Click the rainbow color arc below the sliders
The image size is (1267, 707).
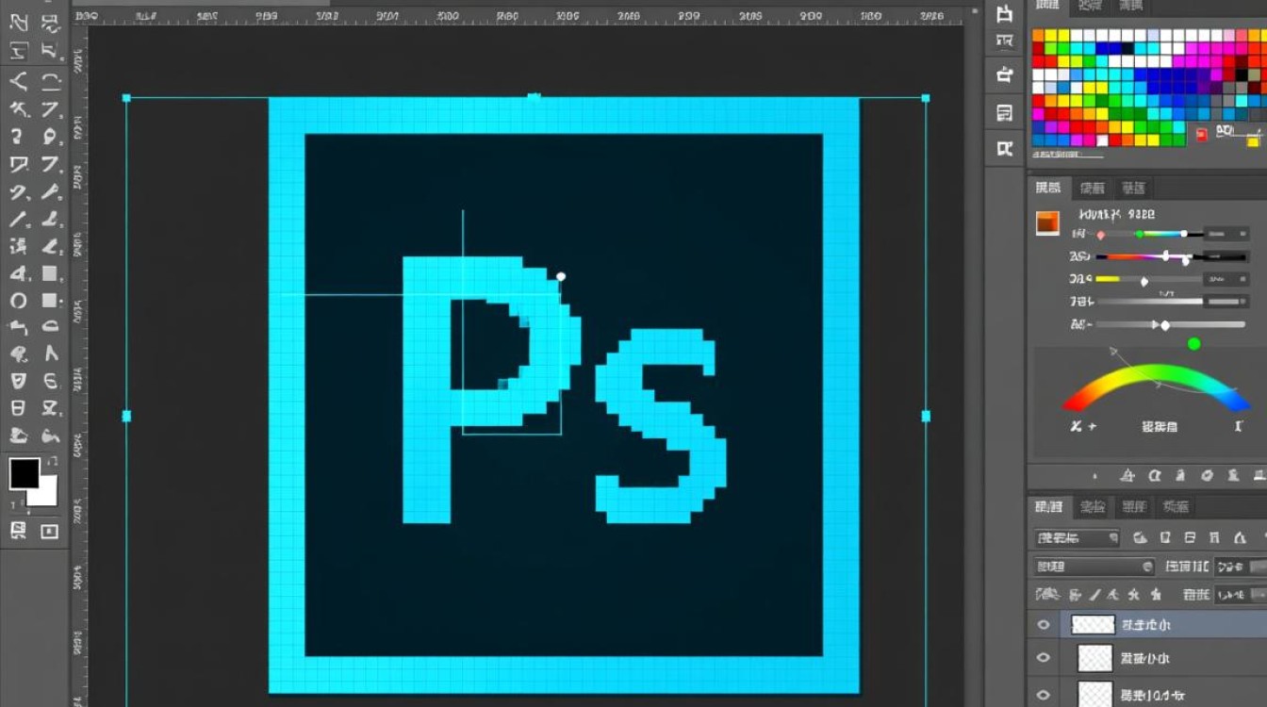pos(1157,385)
